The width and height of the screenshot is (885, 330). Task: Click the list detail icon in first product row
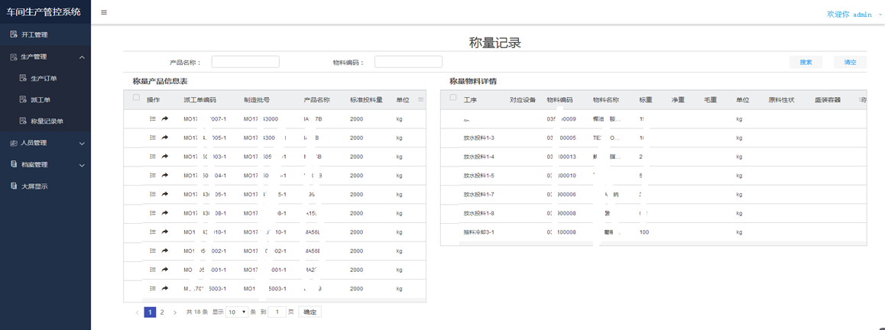pos(153,119)
